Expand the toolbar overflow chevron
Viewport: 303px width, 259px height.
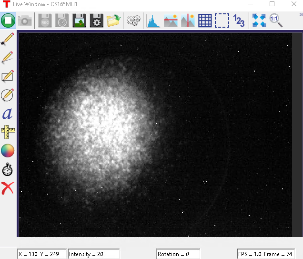tap(300, 15)
